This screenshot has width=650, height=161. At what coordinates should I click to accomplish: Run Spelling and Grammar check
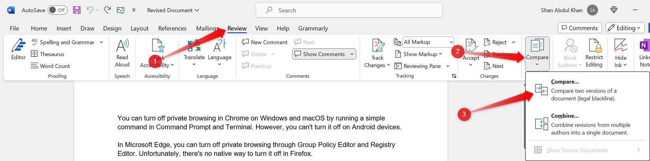point(63,42)
